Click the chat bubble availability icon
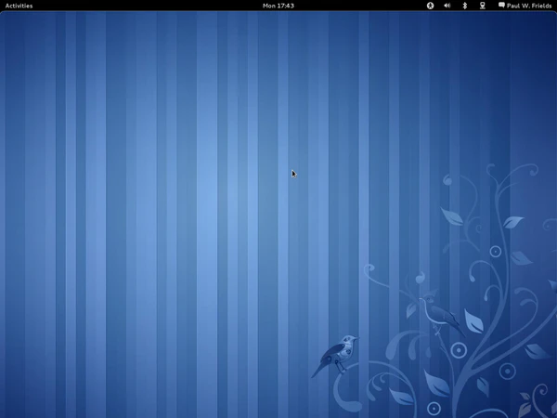Screen dimensions: 557x418 502,6
